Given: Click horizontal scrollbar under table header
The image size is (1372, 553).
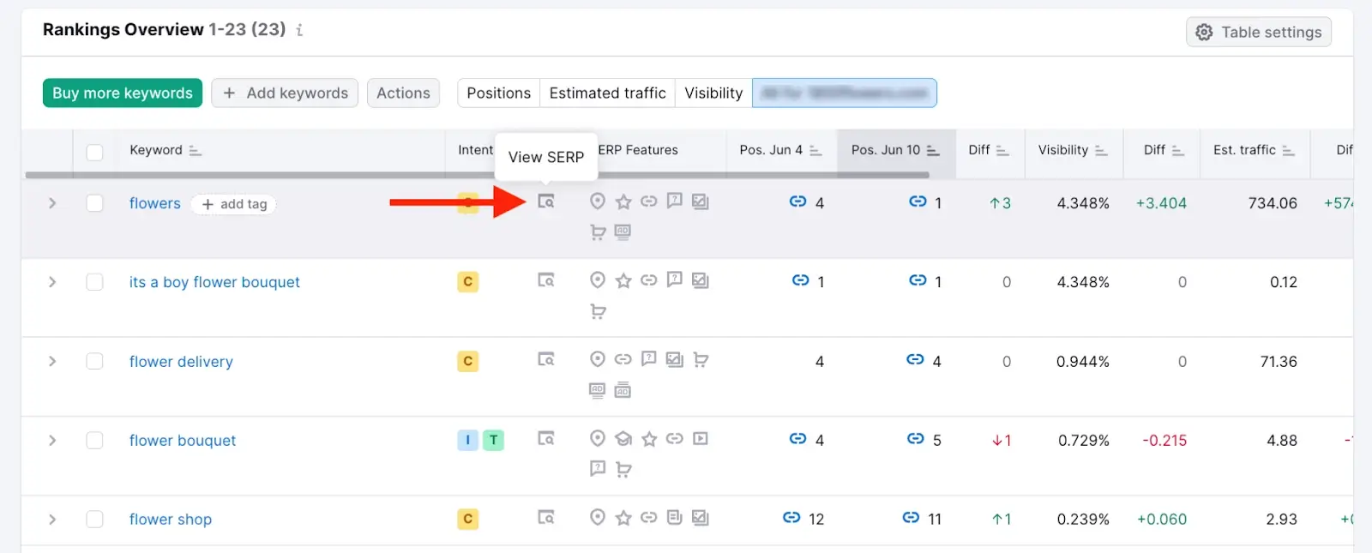Looking at the screenshot, I should click(x=477, y=175).
